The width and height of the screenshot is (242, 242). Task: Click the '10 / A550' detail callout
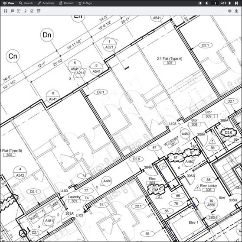point(211,203)
